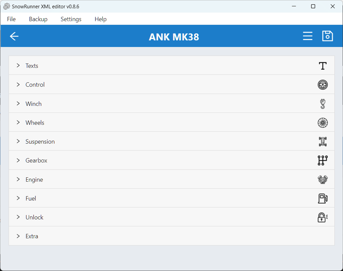This screenshot has height=271, width=343.
Task: Minimize the SnowRunner XML editor window
Action: (x=294, y=6)
